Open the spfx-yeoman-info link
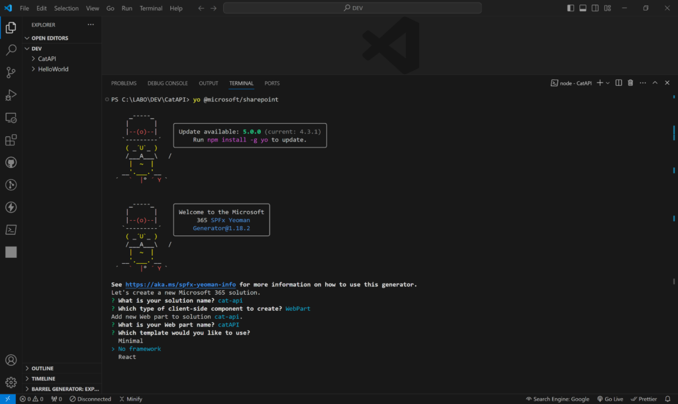This screenshot has width=678, height=404. click(x=180, y=284)
